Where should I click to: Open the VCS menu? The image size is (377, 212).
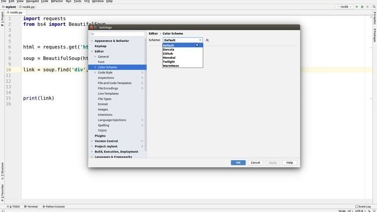pyautogui.click(x=87, y=1)
